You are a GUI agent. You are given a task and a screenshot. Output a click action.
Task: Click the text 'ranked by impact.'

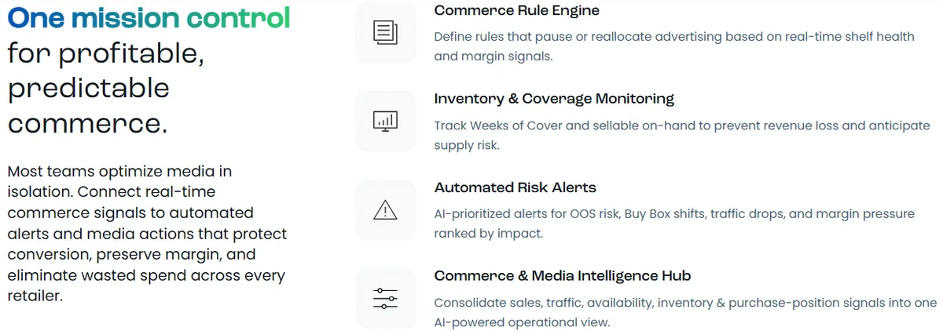click(488, 234)
